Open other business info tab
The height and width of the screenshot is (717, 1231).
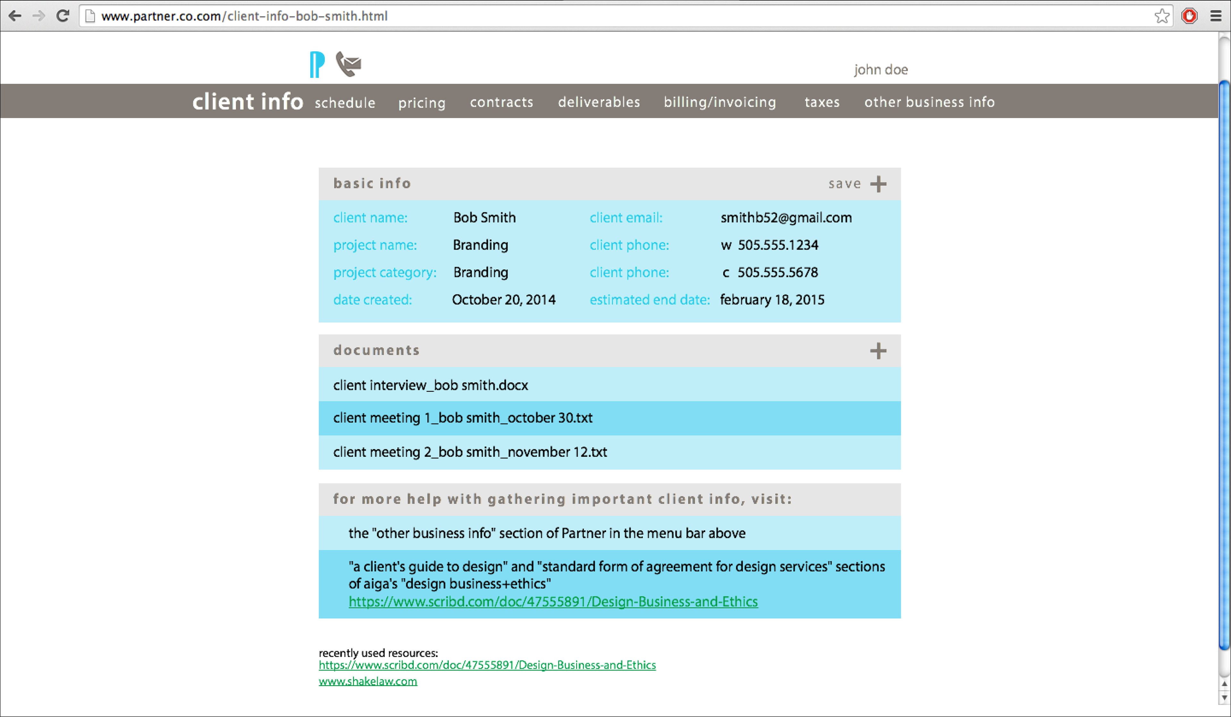tap(930, 102)
